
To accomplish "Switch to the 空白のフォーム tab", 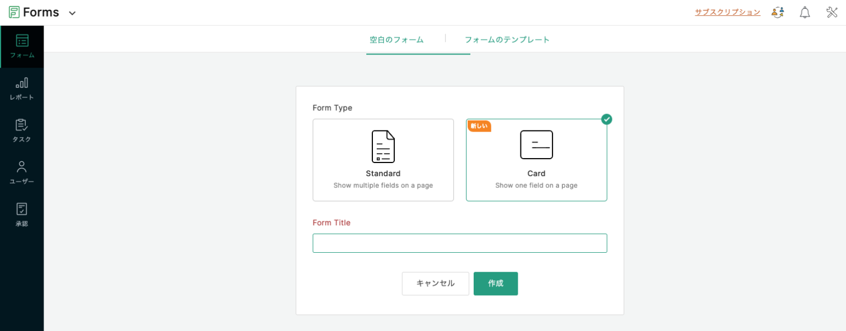I will [397, 40].
